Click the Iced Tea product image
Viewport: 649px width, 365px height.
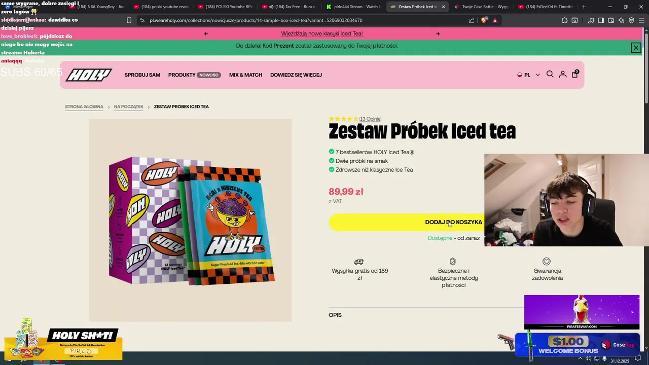pyautogui.click(x=190, y=220)
